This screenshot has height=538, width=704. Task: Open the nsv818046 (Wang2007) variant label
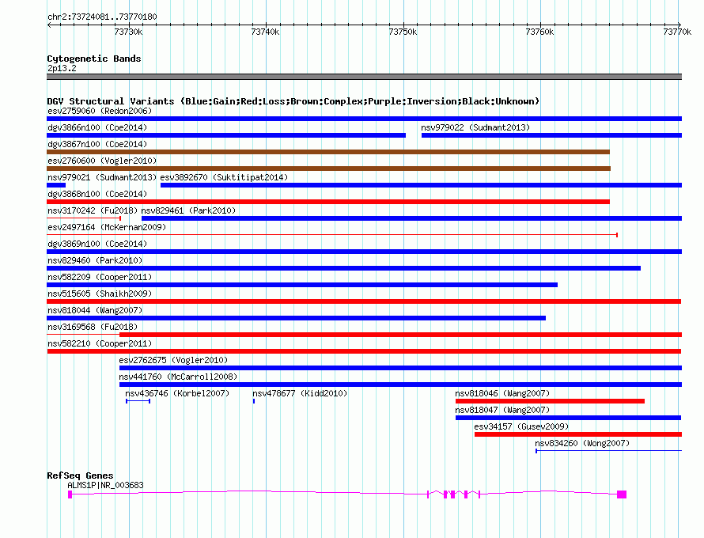(x=502, y=393)
